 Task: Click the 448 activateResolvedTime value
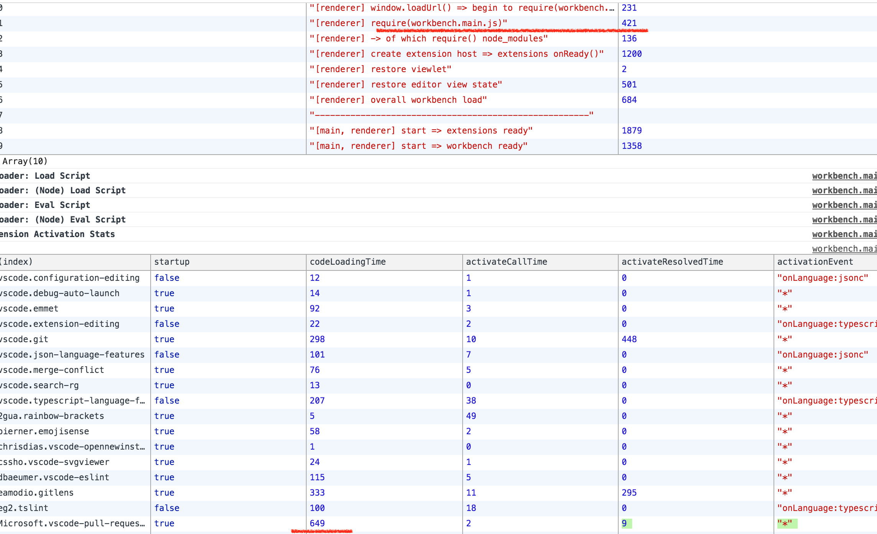pyautogui.click(x=629, y=340)
